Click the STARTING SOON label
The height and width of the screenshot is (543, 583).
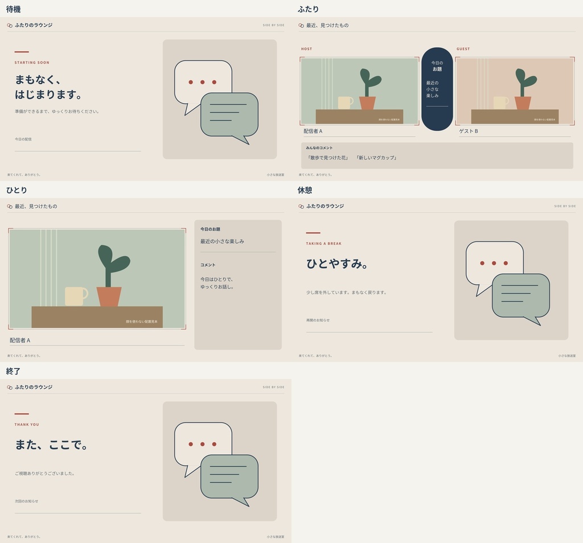tap(32, 63)
